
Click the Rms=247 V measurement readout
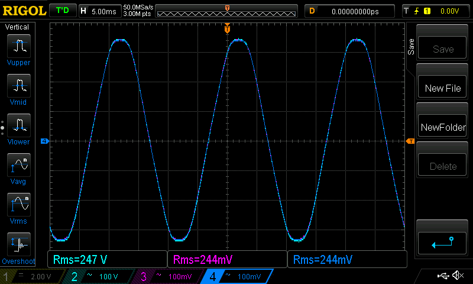click(107, 259)
